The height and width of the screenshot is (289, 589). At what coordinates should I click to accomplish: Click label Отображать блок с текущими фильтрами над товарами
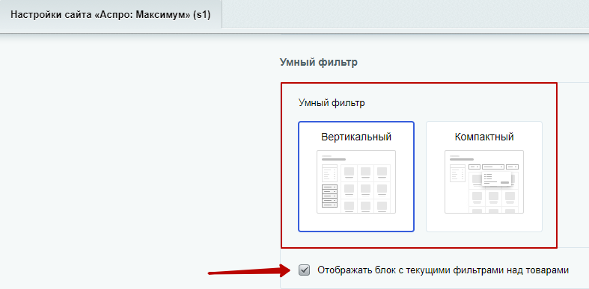(x=443, y=270)
